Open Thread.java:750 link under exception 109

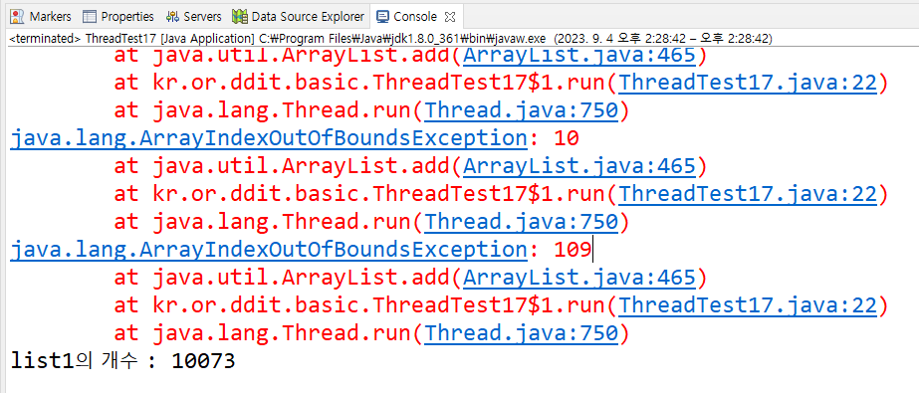tap(521, 333)
